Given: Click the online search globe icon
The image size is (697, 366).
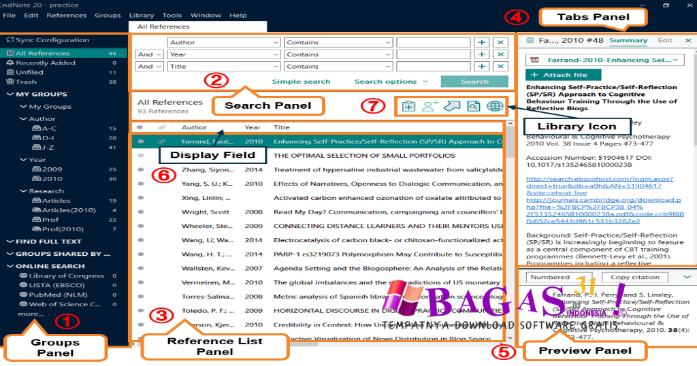Looking at the screenshot, I should pyautogui.click(x=495, y=105).
